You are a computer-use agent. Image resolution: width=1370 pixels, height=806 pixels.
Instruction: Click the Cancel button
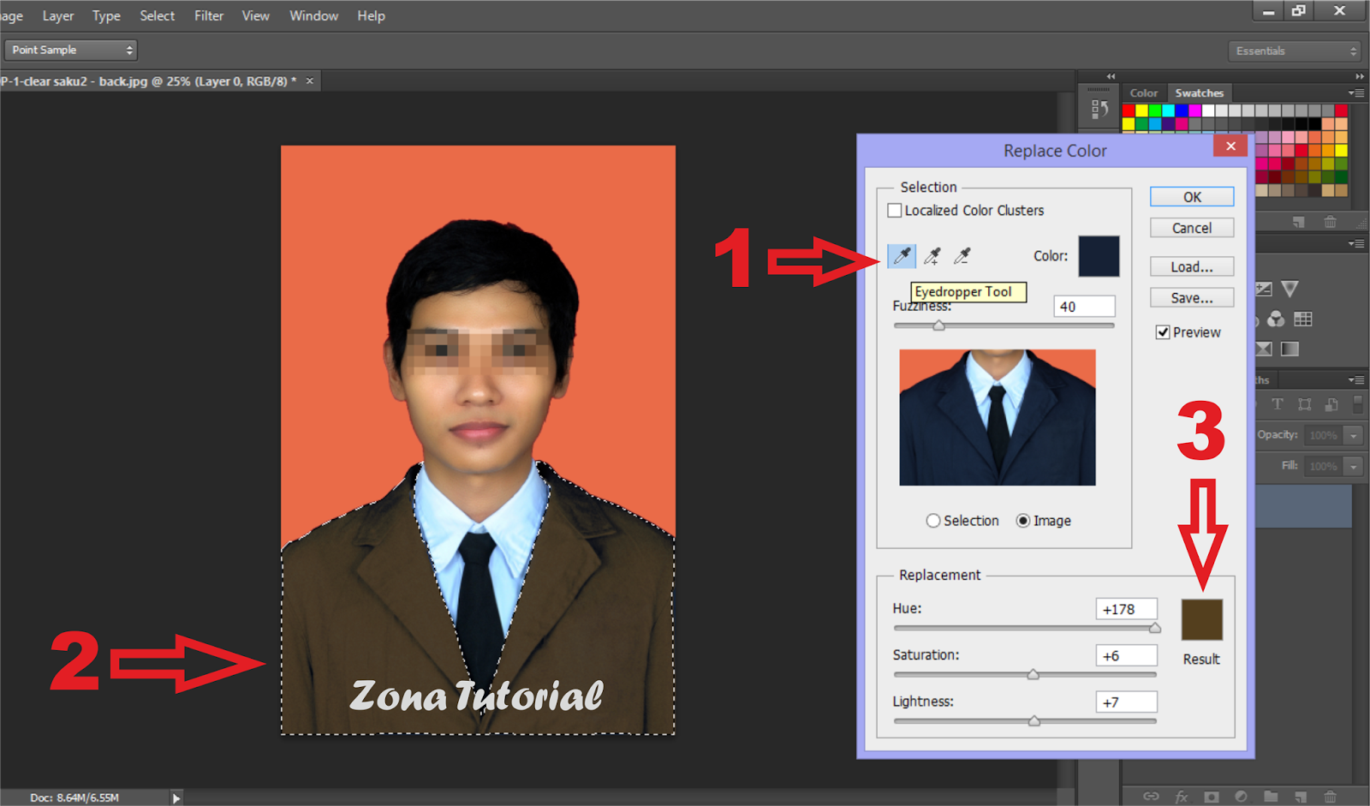coord(1192,228)
